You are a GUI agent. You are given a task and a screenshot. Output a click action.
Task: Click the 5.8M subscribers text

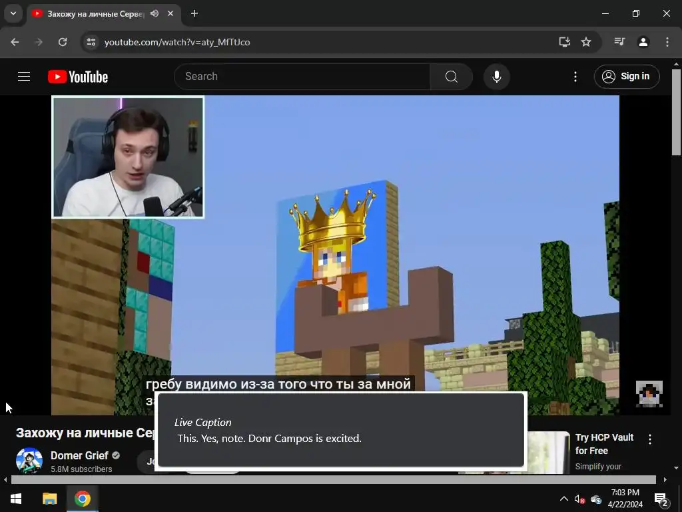[81, 469]
